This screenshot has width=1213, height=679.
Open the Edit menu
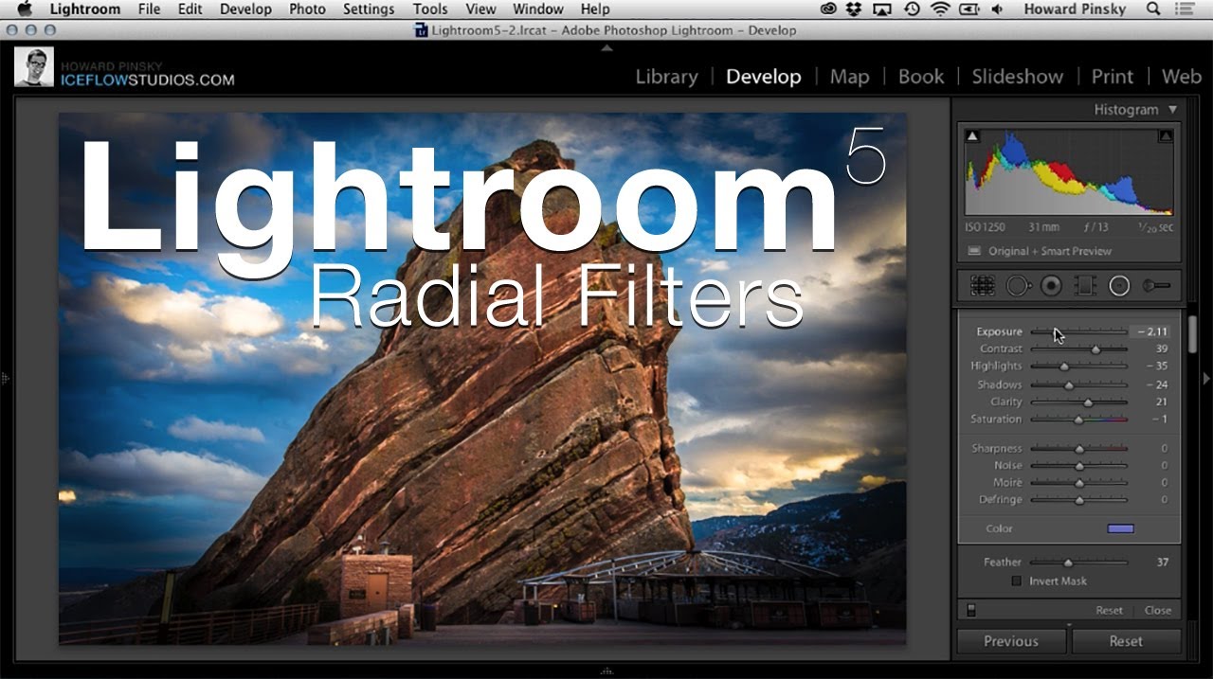(190, 9)
